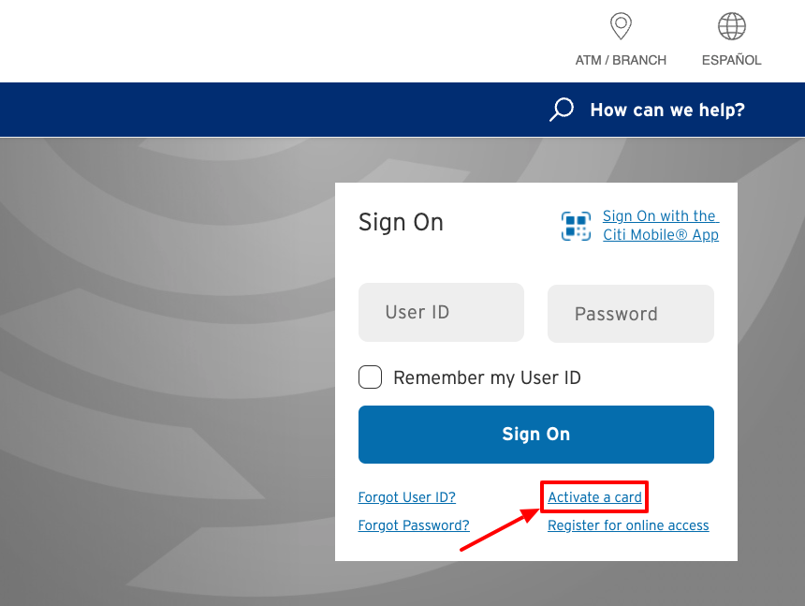
Task: Follow the Activate a card link
Action: (594, 497)
